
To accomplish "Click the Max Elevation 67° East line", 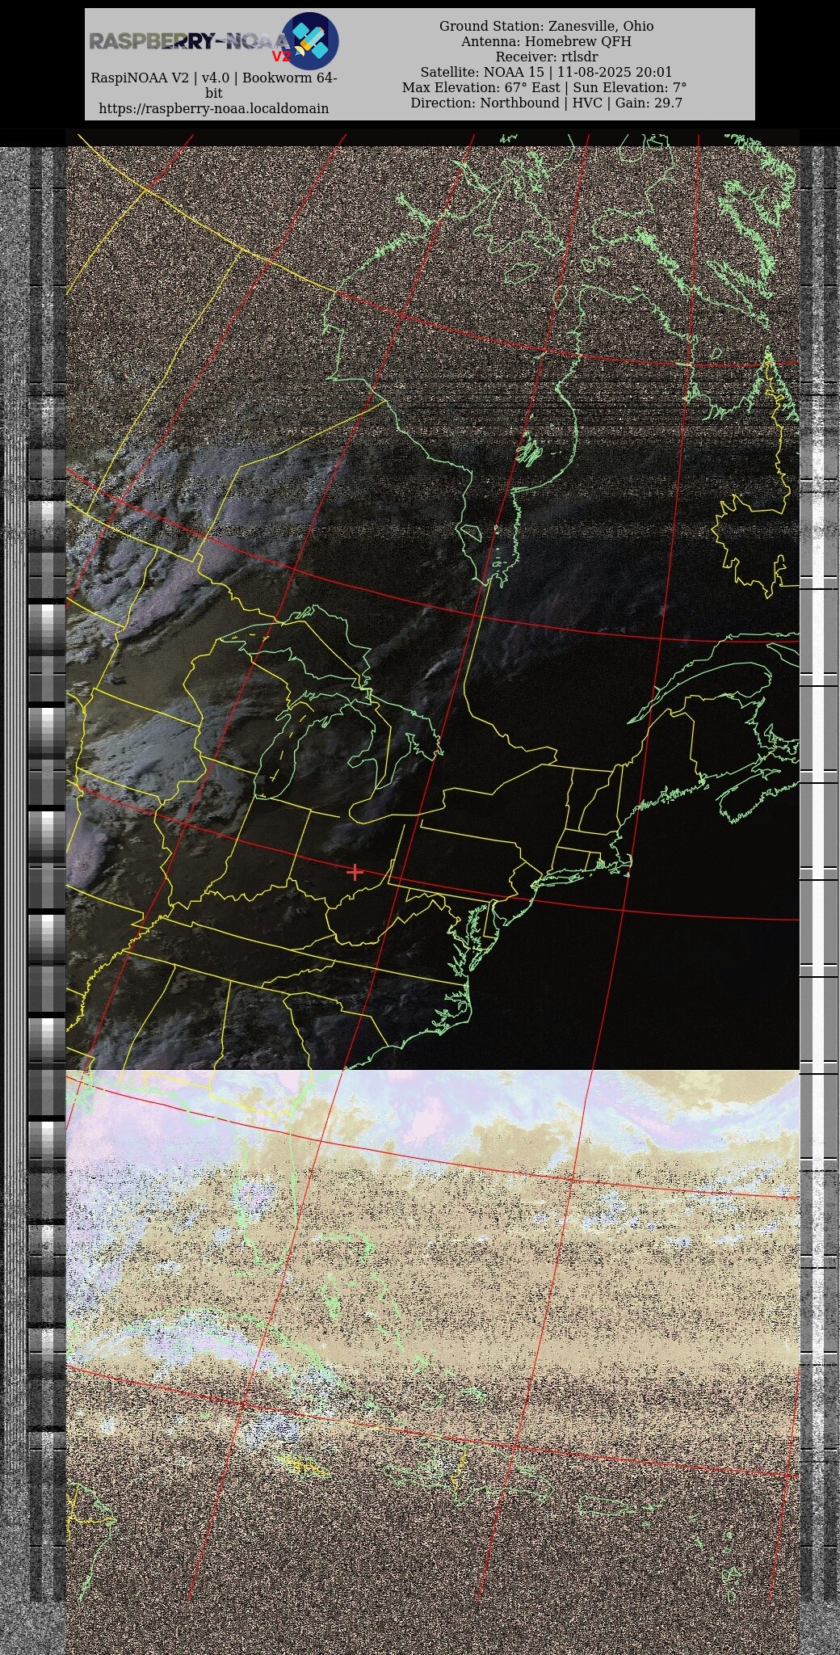I will click(544, 87).
